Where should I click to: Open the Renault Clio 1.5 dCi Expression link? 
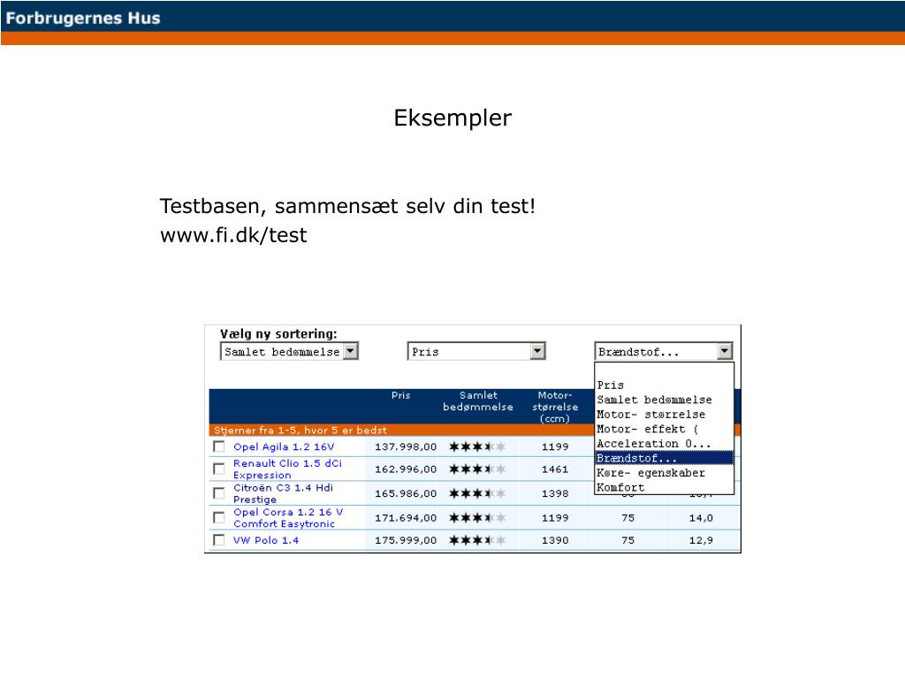pos(287,469)
